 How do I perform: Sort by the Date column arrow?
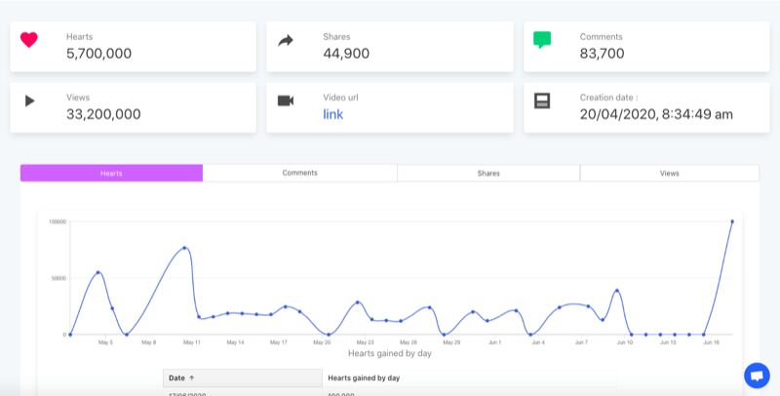click(191, 378)
